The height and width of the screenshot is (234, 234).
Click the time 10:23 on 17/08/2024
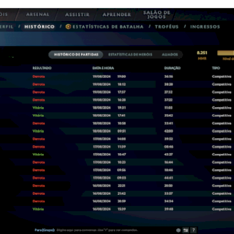[122, 162]
